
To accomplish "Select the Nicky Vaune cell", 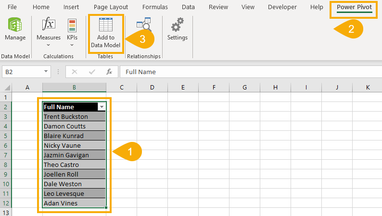I will 74,145.
